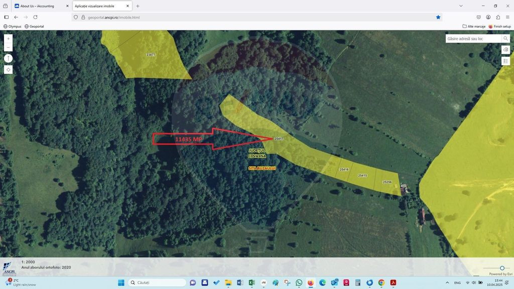Open the Firefox application menu

click(x=507, y=17)
